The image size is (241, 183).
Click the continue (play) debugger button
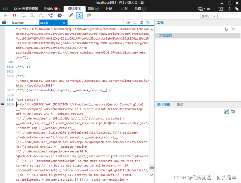pos(6,15)
